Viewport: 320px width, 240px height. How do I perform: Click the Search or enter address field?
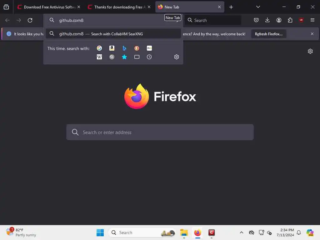point(160,132)
